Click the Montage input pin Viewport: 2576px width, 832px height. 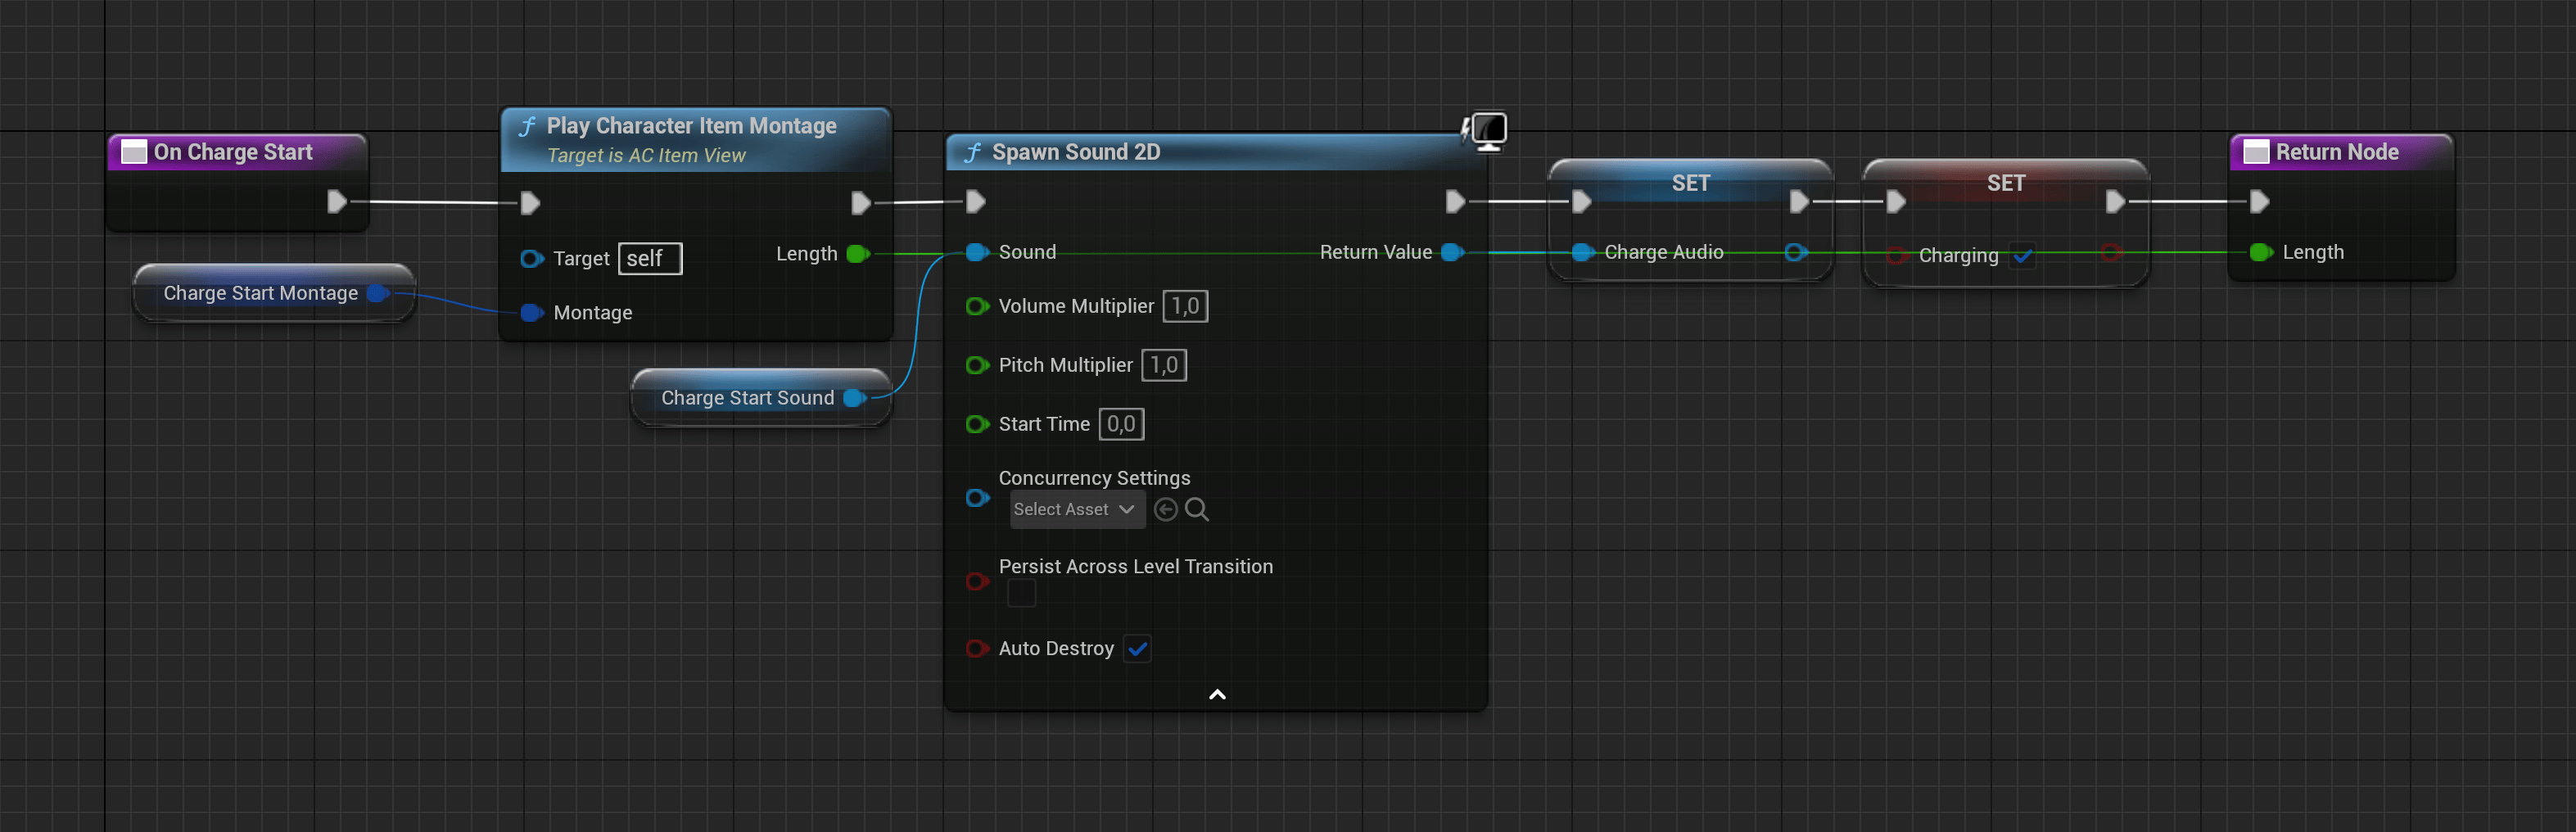tap(532, 313)
